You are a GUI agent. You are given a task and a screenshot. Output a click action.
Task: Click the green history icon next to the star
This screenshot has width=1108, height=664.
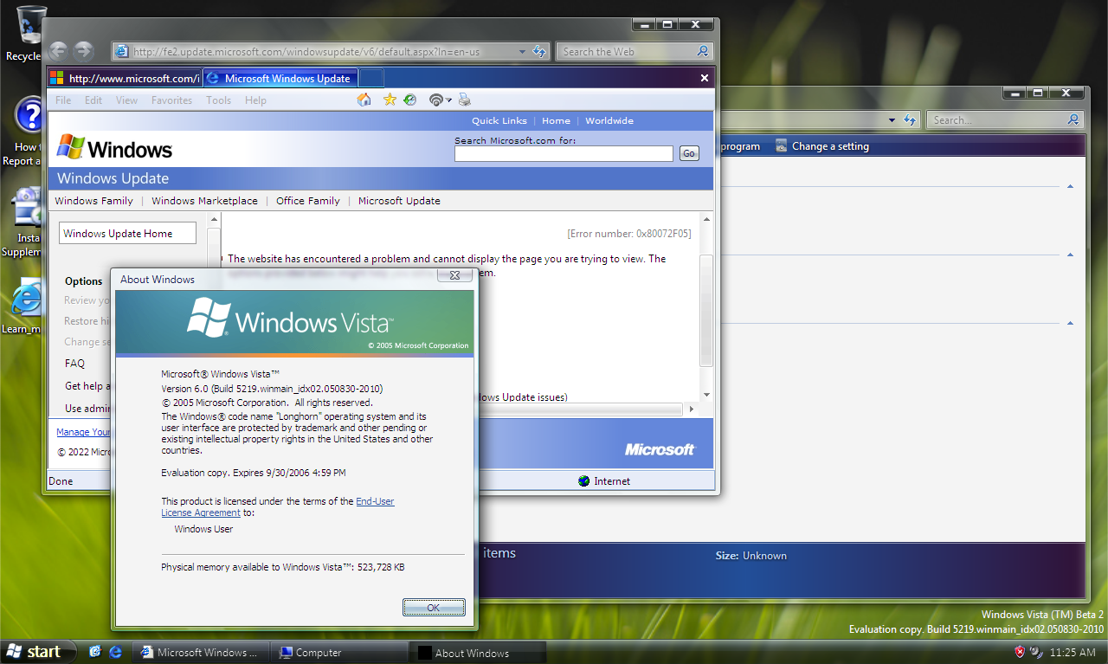point(409,100)
